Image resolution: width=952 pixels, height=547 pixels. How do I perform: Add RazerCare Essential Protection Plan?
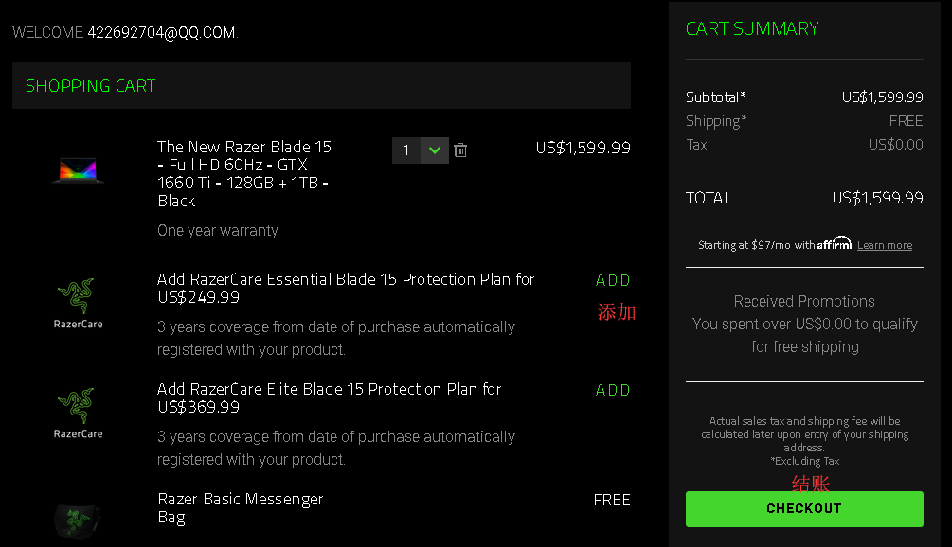coord(613,280)
